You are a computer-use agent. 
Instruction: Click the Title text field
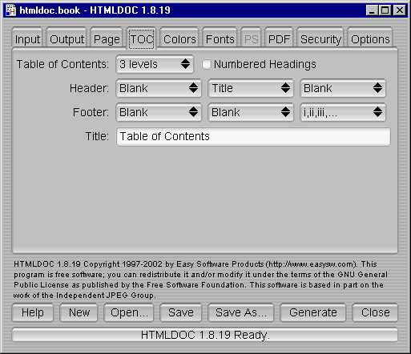[253, 136]
